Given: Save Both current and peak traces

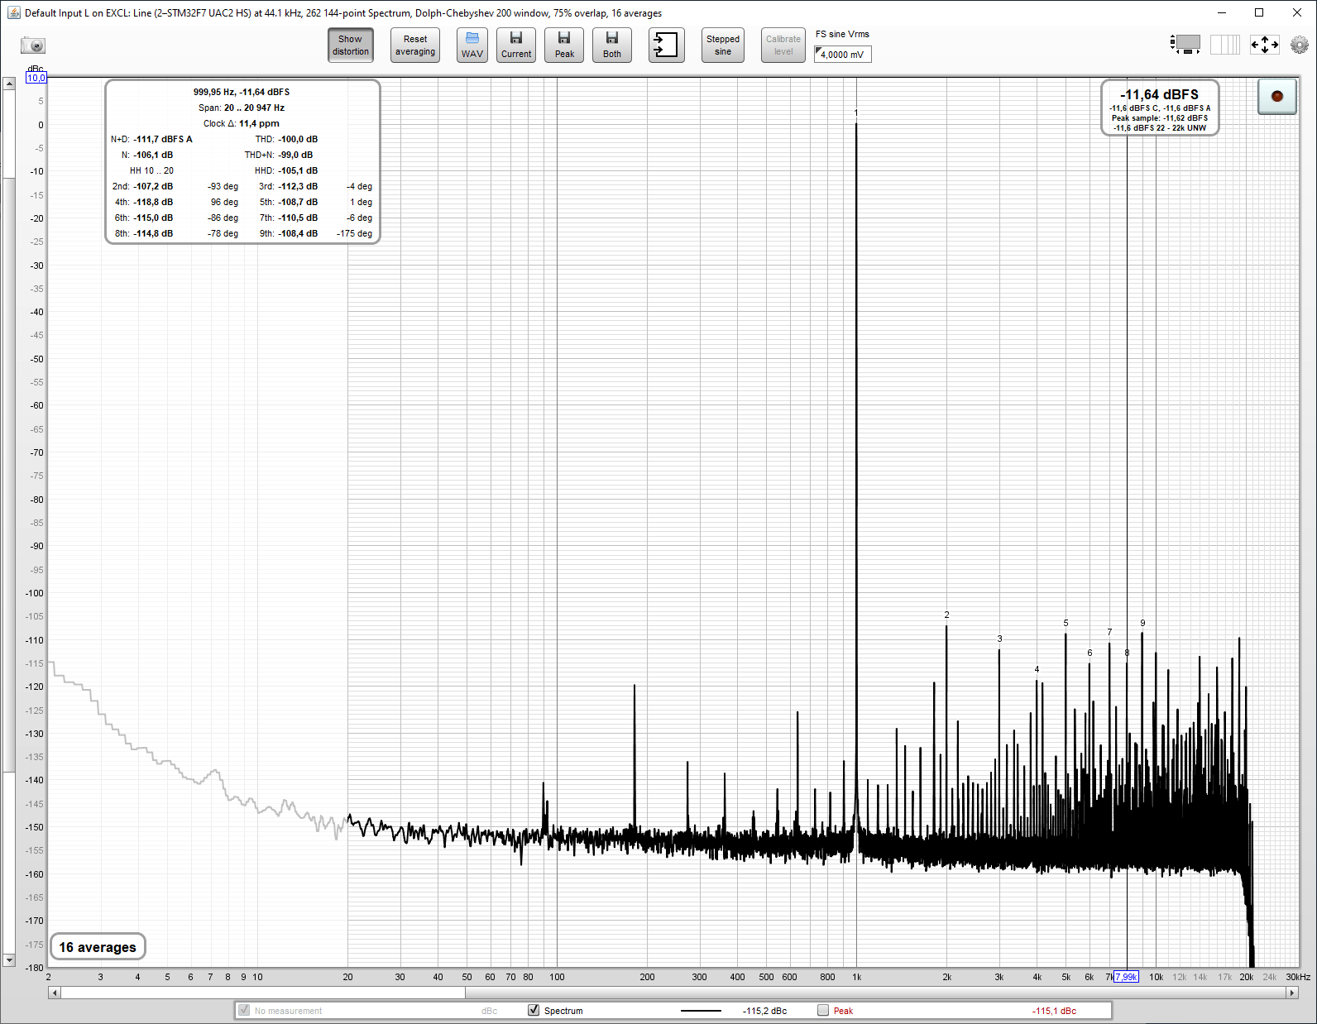Looking at the screenshot, I should point(612,45).
